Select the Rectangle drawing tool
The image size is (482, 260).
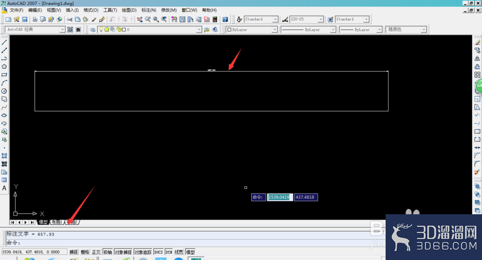tap(4, 75)
